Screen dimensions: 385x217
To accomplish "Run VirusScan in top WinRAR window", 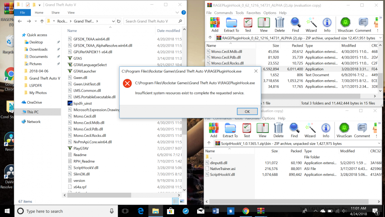I will click(345, 25).
